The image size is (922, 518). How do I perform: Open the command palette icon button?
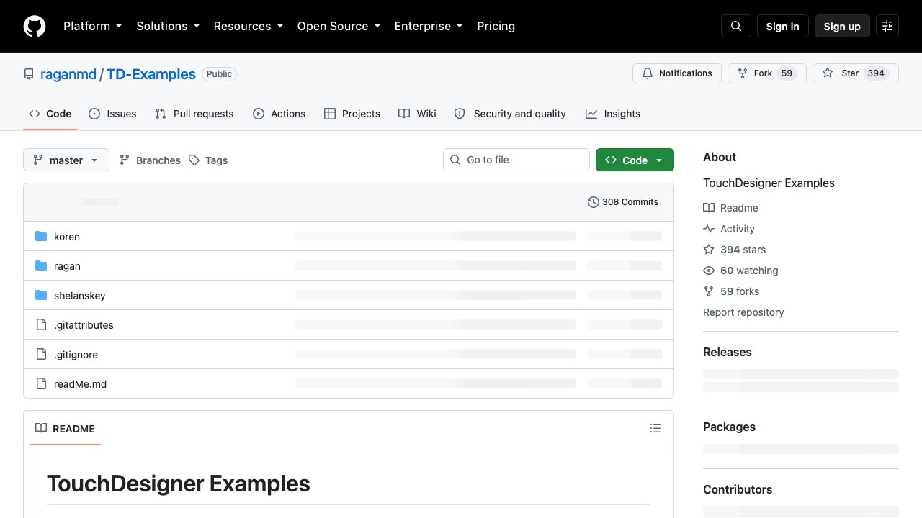[x=887, y=26]
